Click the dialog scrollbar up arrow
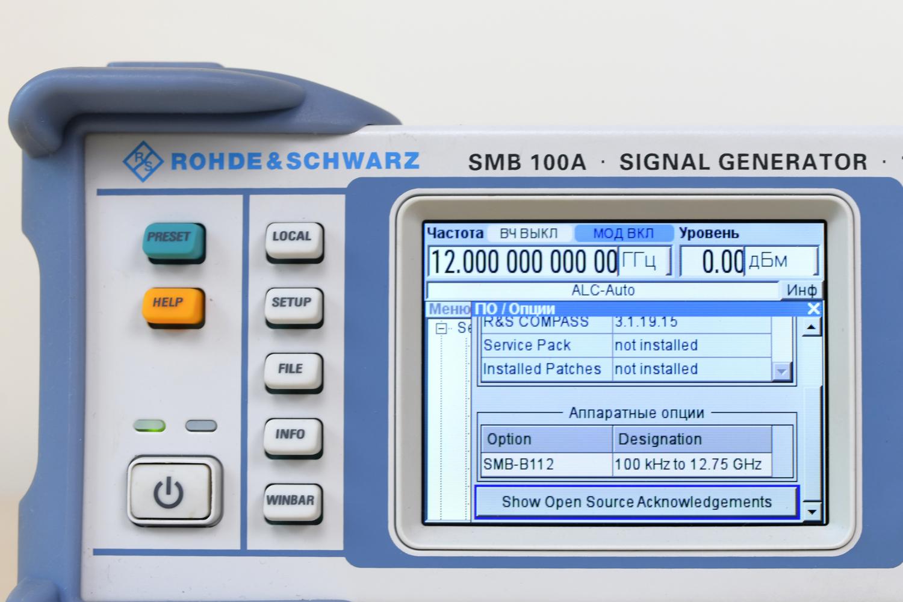Screen dimensions: 903x602 coord(813,328)
